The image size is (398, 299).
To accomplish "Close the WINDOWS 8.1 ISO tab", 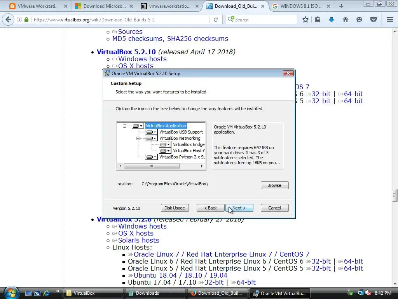I will [328, 6].
